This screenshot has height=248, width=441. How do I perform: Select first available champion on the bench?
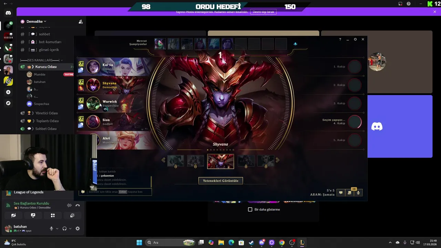coord(160,44)
